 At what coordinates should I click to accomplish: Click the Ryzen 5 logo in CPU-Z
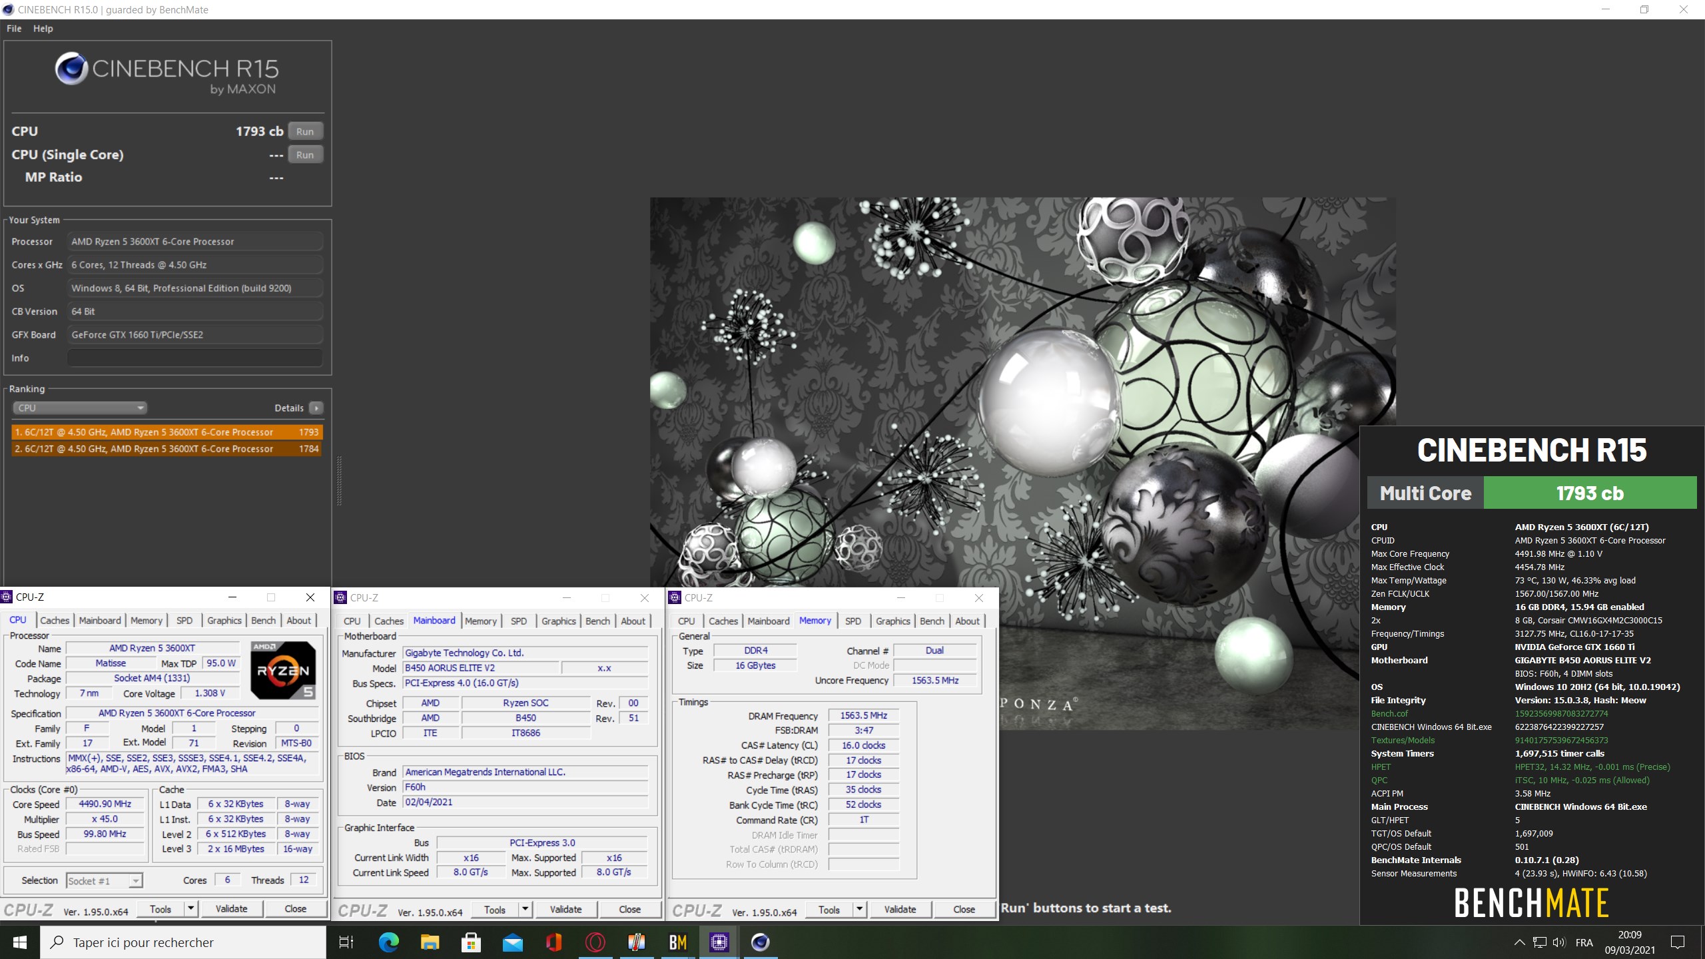[x=283, y=670]
